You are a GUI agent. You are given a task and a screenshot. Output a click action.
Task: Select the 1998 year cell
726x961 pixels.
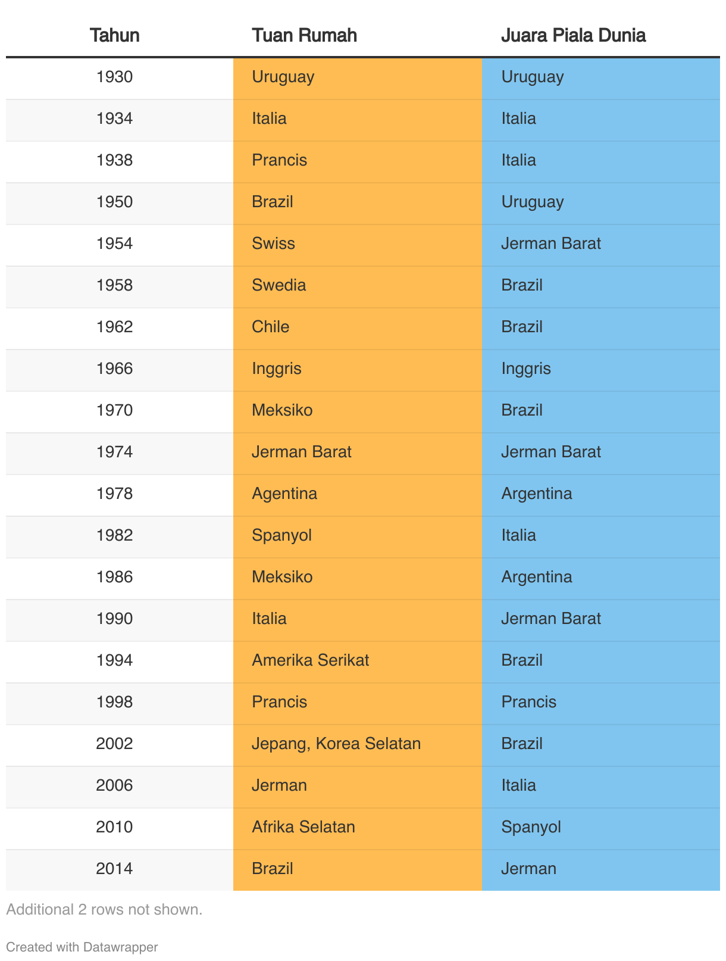[x=114, y=703]
